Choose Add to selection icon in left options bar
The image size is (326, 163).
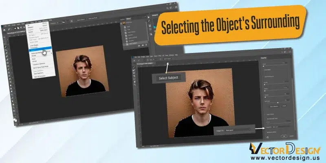click(18, 28)
